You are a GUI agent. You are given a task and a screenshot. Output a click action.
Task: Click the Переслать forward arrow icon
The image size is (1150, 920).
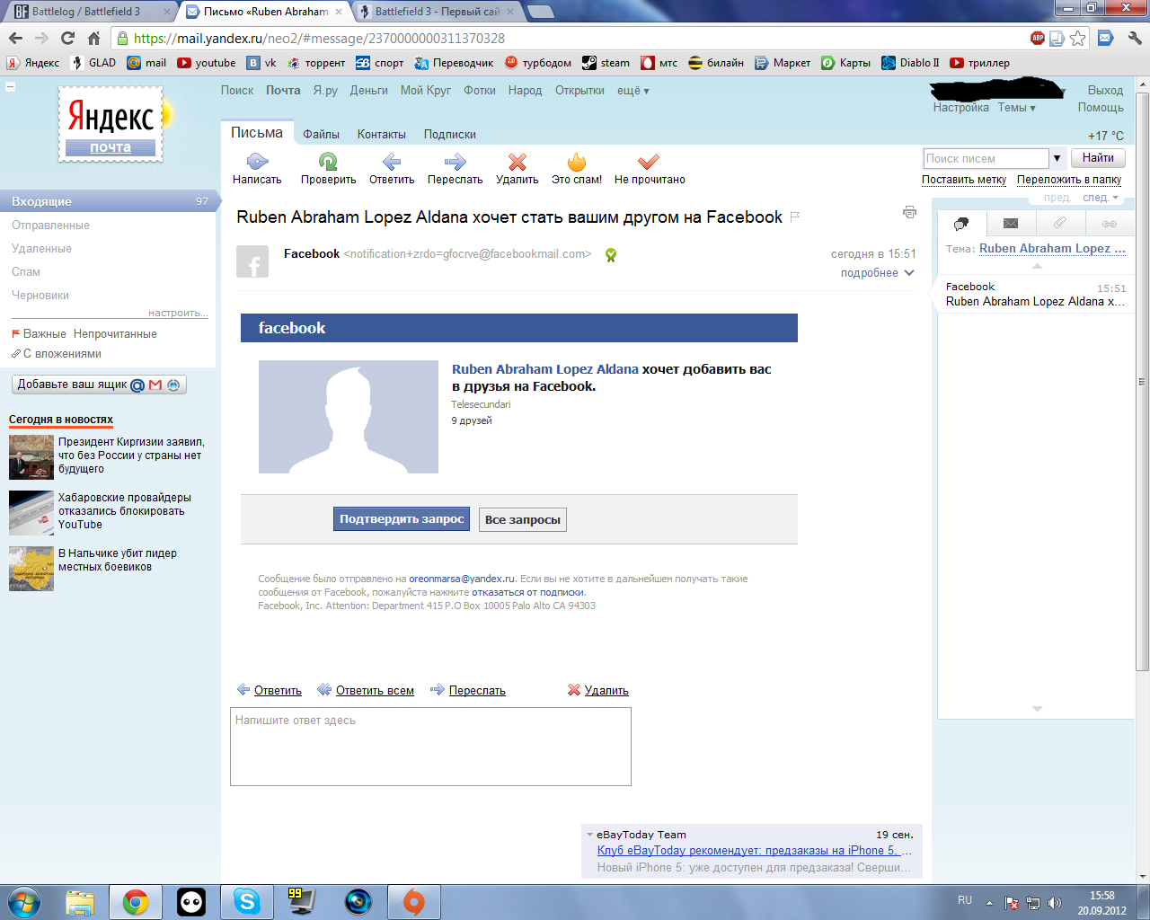click(x=456, y=162)
